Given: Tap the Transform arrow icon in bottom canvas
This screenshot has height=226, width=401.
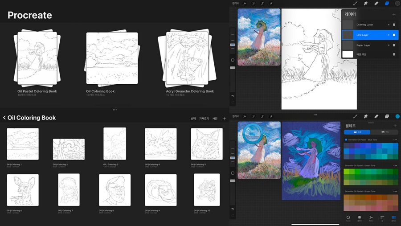Looking at the screenshot, I should pos(271,116).
